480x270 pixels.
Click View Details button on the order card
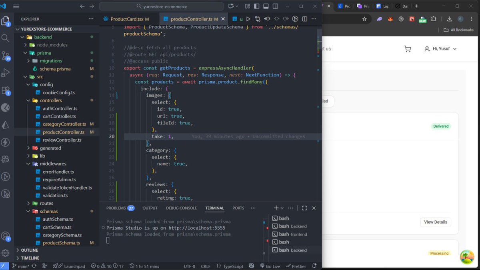point(436,222)
